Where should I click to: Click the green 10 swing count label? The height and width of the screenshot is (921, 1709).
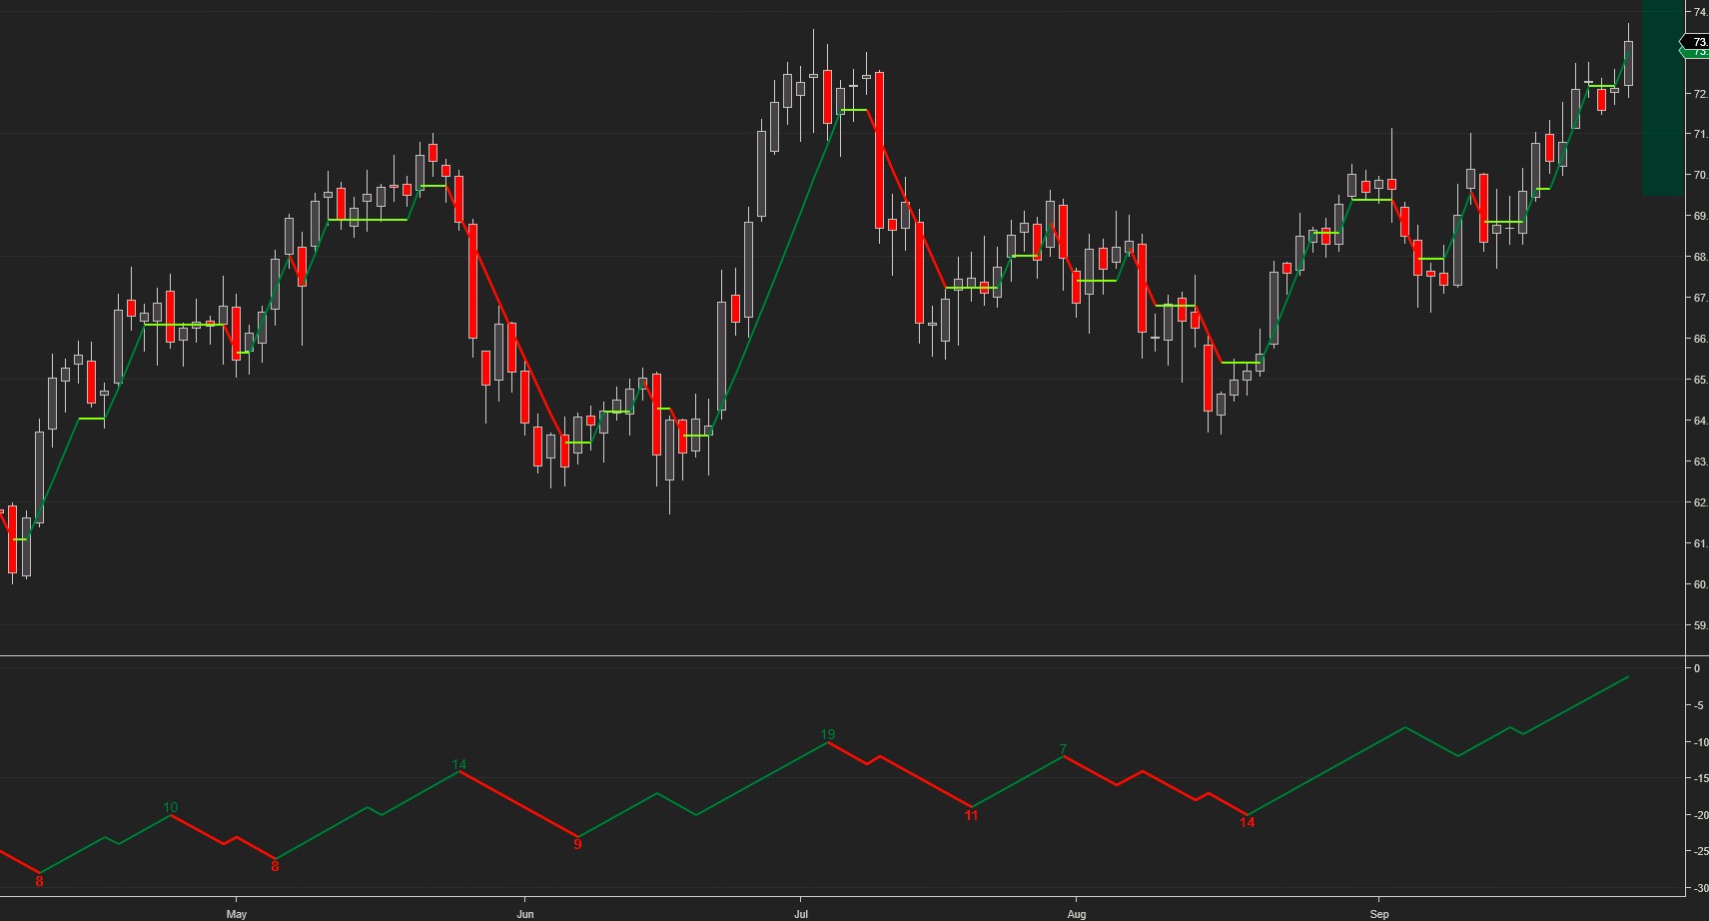(171, 807)
